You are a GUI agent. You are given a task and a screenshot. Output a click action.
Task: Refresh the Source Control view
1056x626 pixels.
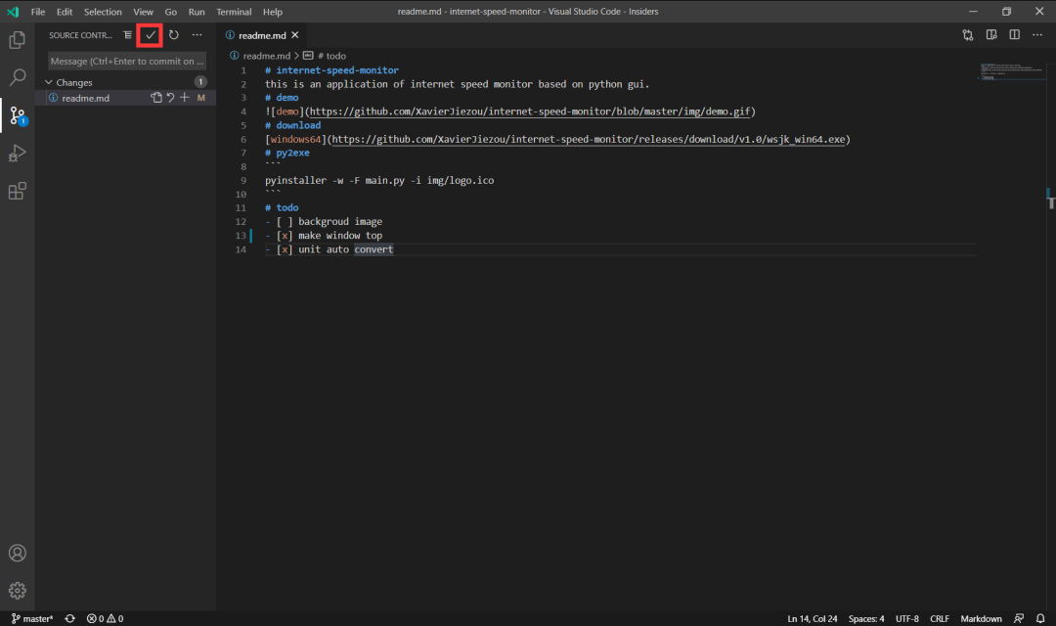174,35
